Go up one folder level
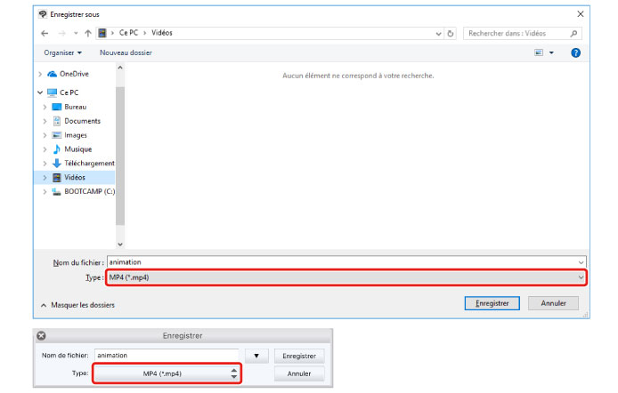Screen dimensions: 618x393 pos(88,34)
